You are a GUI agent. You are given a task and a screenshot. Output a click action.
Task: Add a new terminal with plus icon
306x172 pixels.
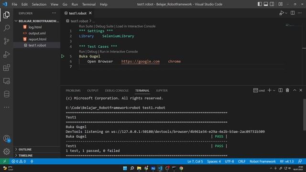click(x=269, y=90)
